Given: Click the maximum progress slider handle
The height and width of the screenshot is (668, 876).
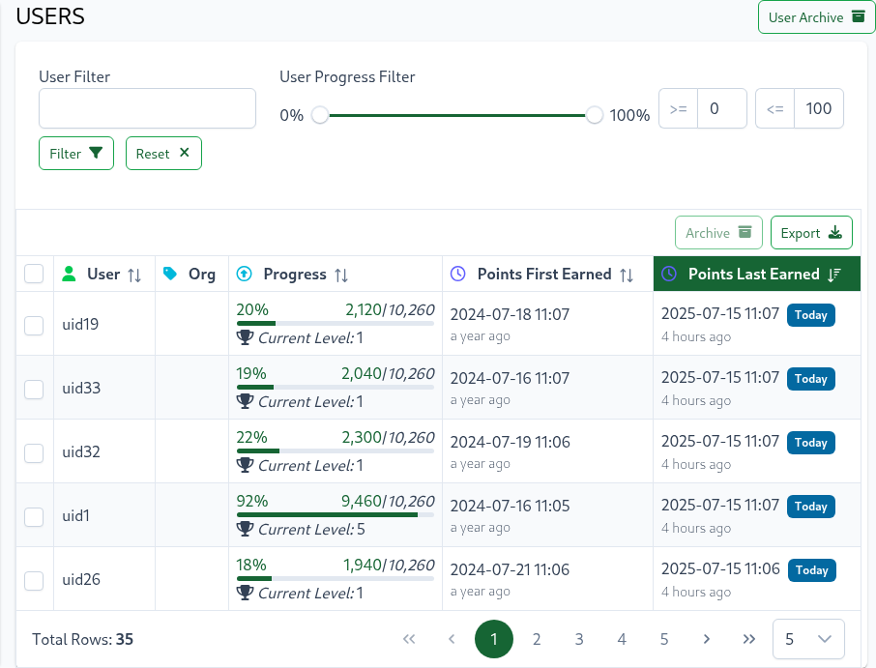Looking at the screenshot, I should click(595, 116).
